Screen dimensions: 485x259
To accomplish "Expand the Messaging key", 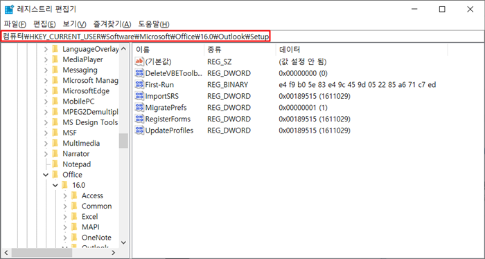I will [46, 70].
